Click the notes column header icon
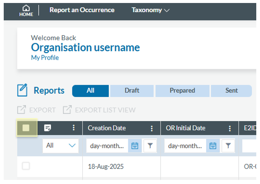This screenshot has width=260, height=184. click(47, 128)
